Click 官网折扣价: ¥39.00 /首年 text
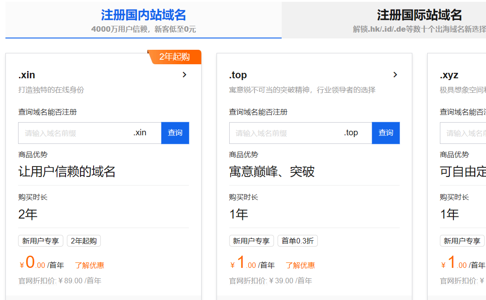Image resolution: width=486 pixels, height=300 pixels. point(271,281)
